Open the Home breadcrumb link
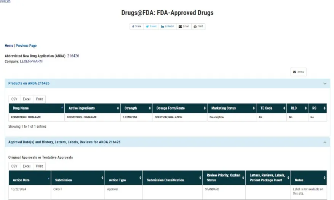Screen dimensions: 334x200 pos(9,46)
